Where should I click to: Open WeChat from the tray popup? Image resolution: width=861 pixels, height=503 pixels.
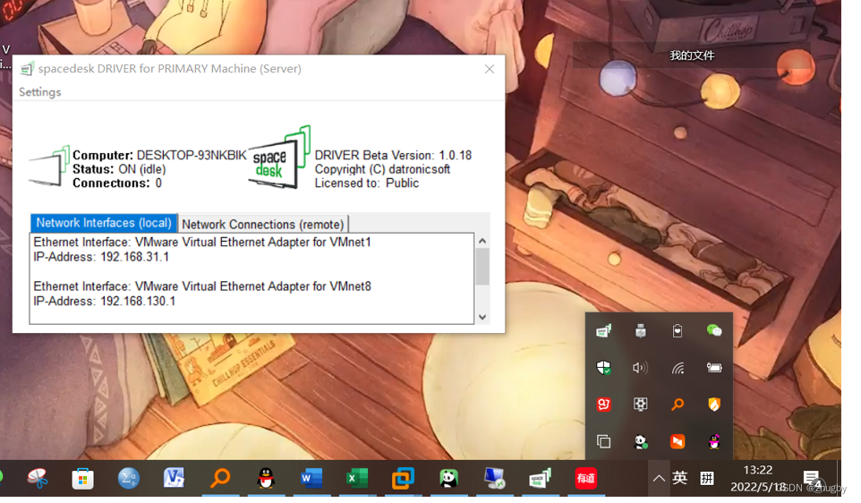(714, 330)
